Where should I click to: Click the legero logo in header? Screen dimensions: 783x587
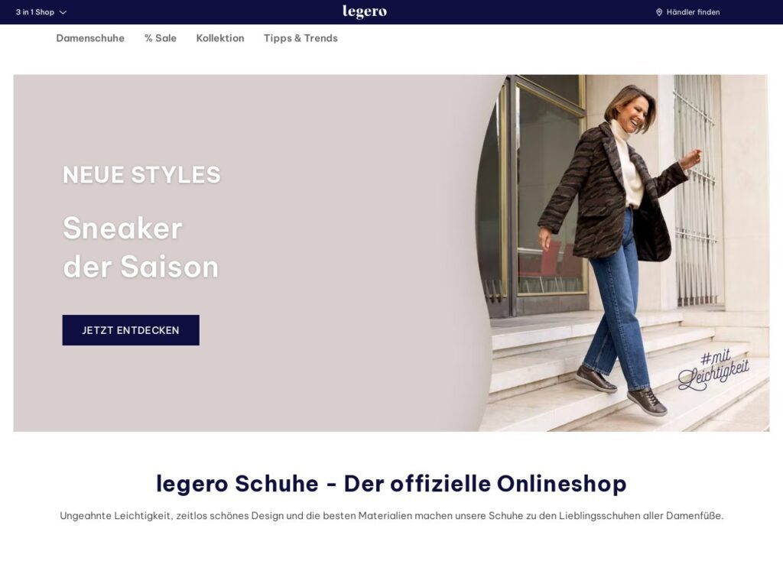pos(365,11)
